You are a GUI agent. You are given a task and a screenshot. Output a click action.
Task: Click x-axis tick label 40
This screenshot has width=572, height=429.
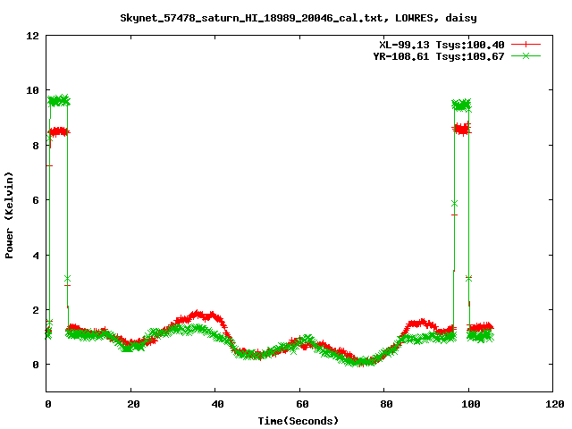click(218, 404)
